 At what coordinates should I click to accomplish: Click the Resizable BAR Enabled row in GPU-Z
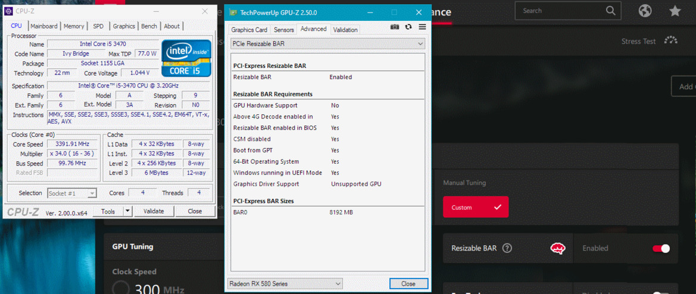327,77
